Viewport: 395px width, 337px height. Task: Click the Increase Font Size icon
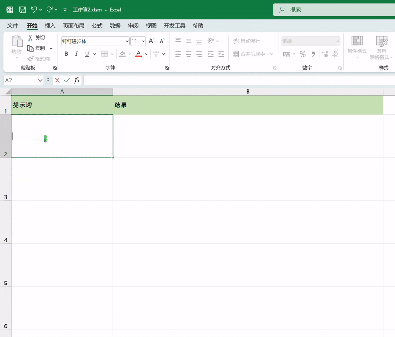pos(151,41)
